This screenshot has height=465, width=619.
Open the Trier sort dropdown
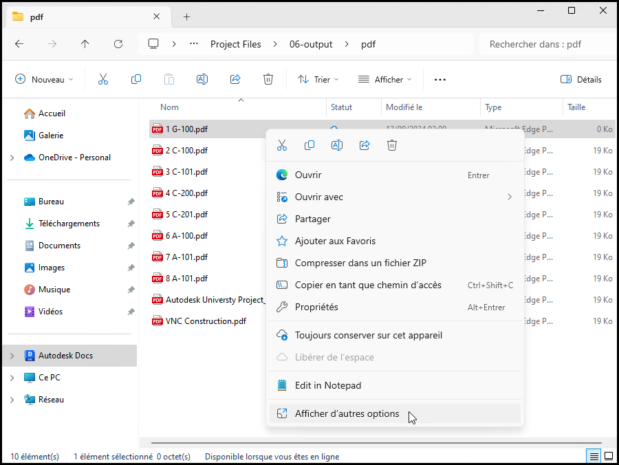[x=318, y=79]
